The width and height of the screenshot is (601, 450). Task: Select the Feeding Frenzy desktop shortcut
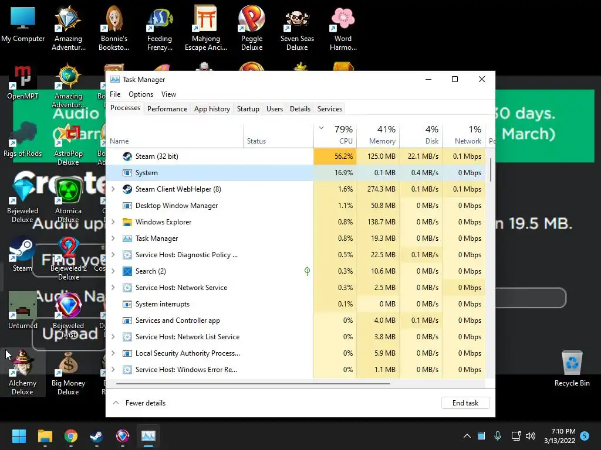tap(160, 28)
